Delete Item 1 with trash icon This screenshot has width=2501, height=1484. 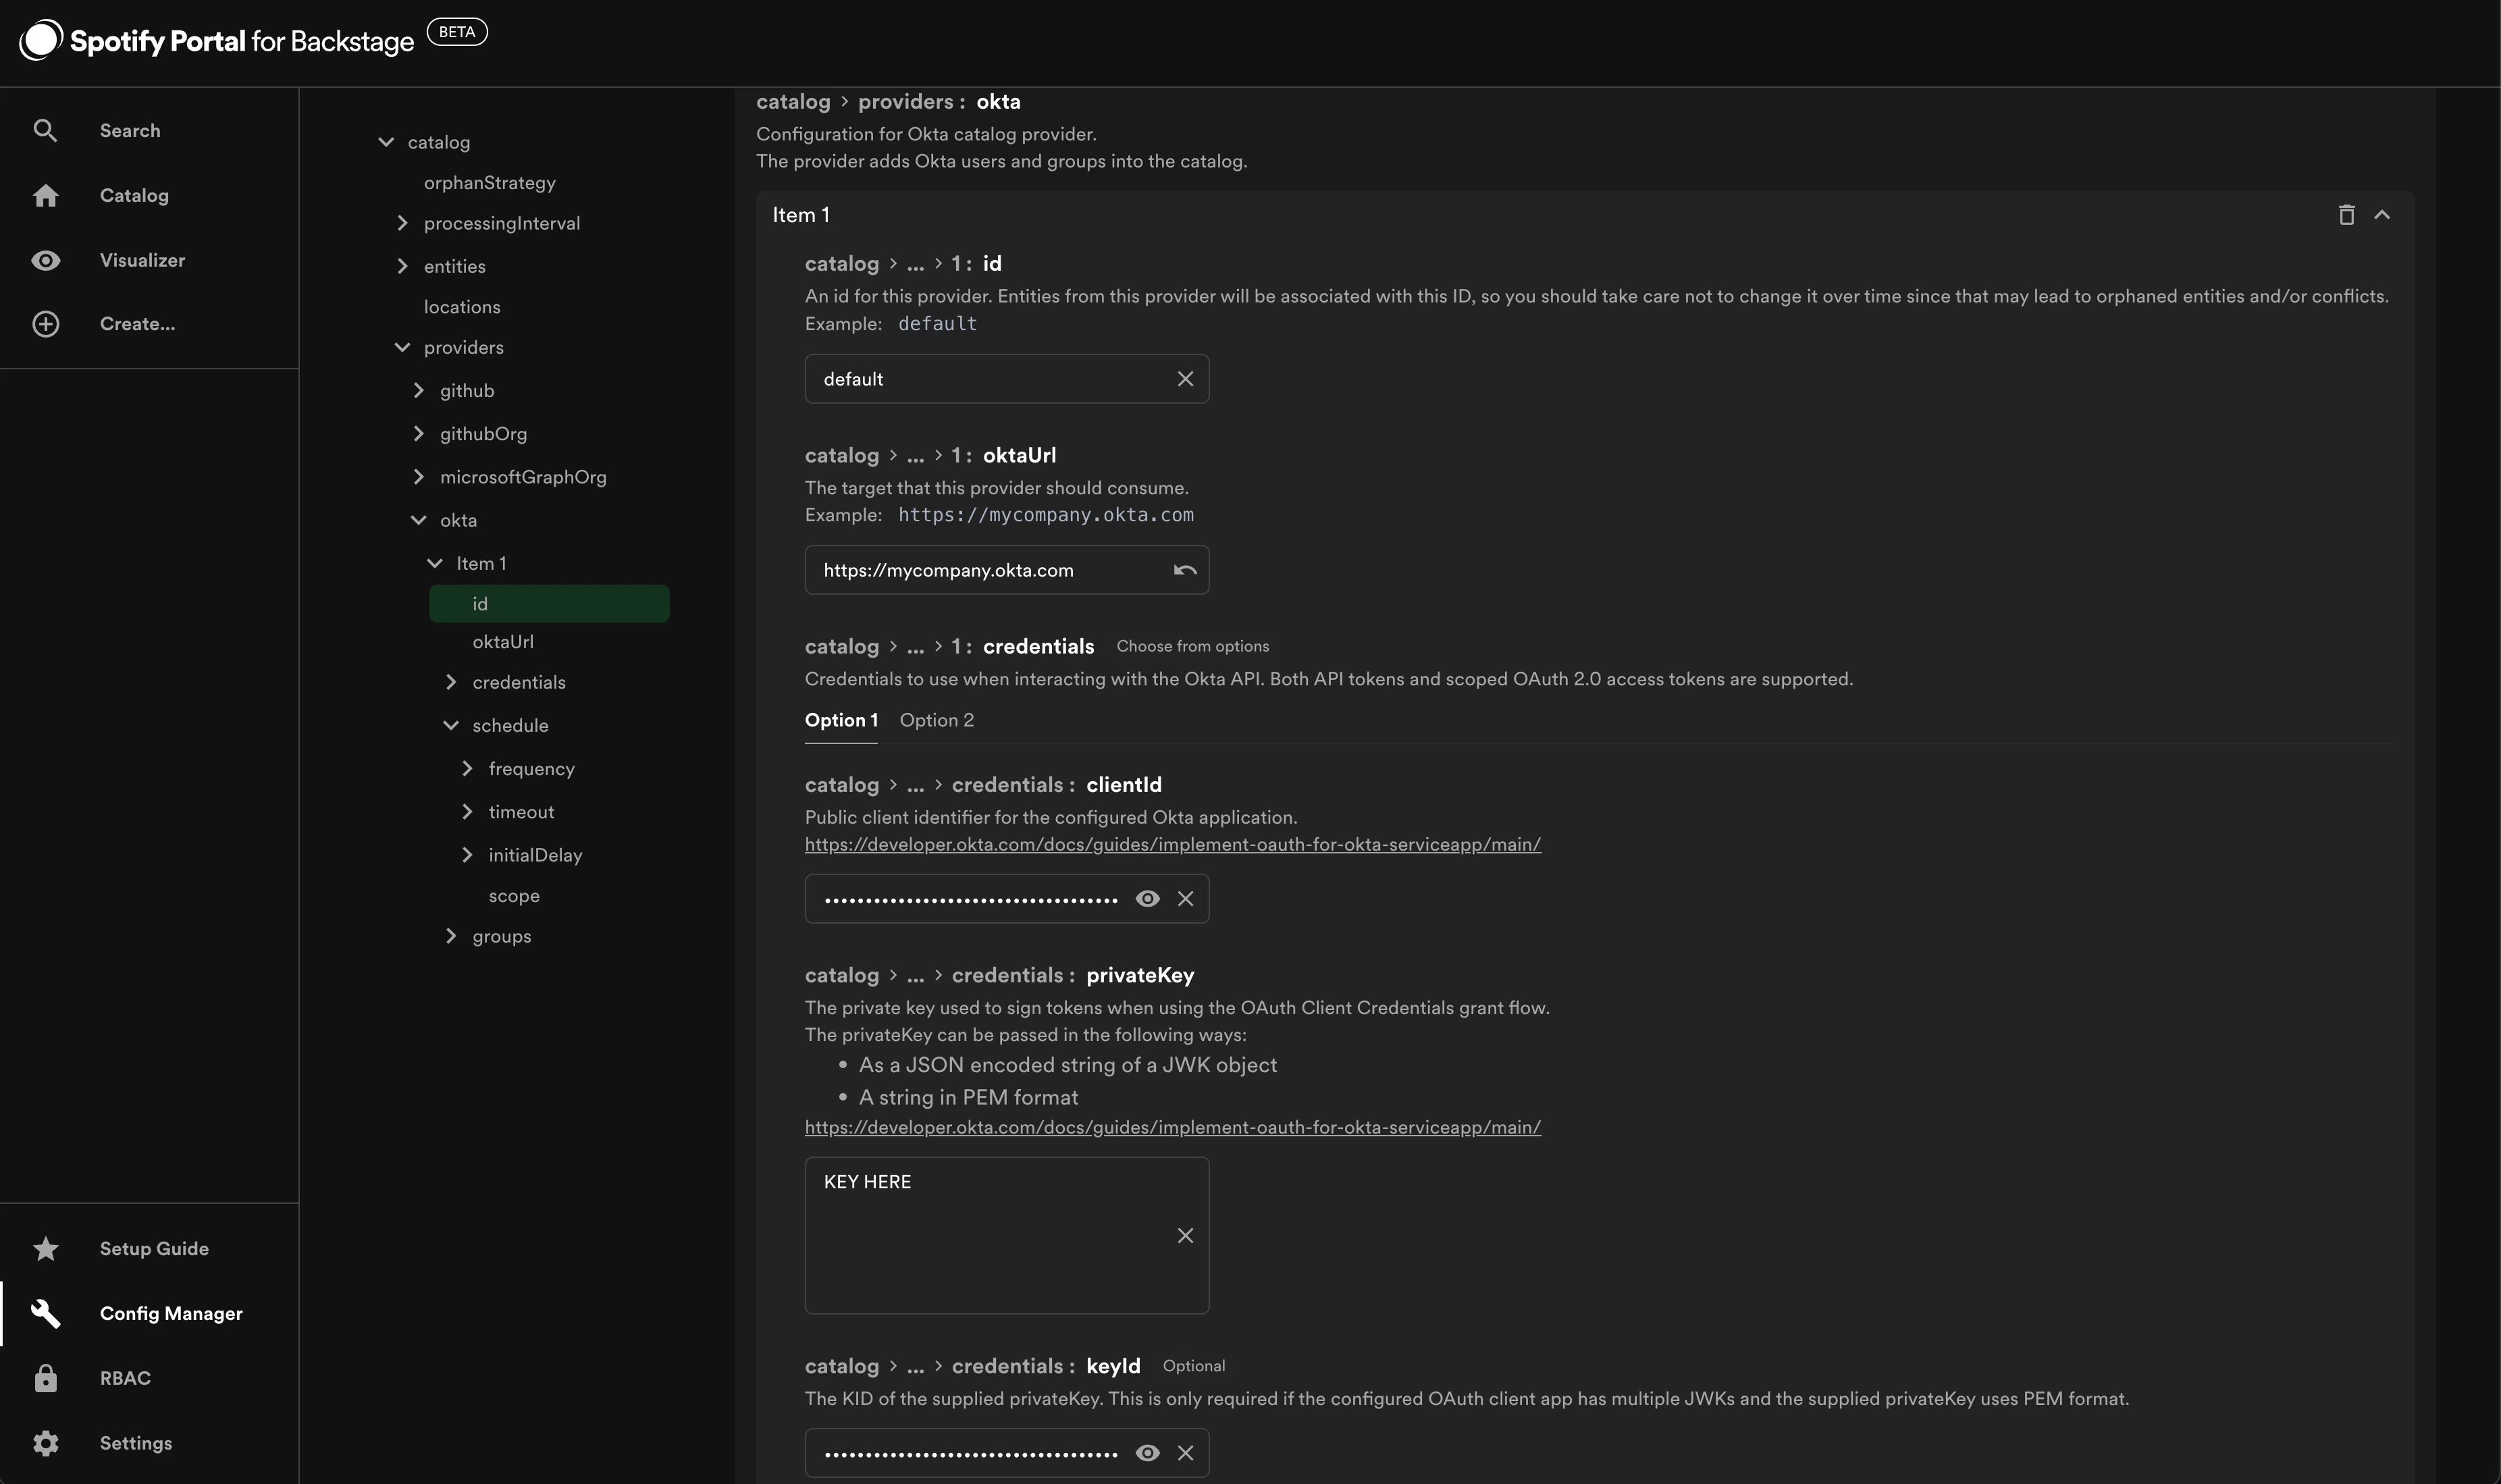pyautogui.click(x=2346, y=215)
